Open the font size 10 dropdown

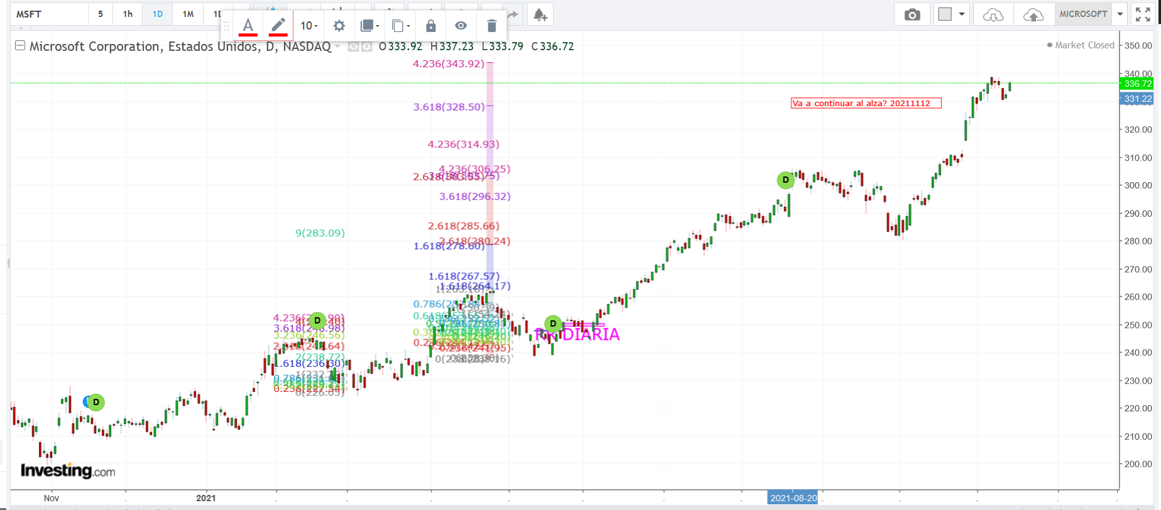[x=309, y=26]
